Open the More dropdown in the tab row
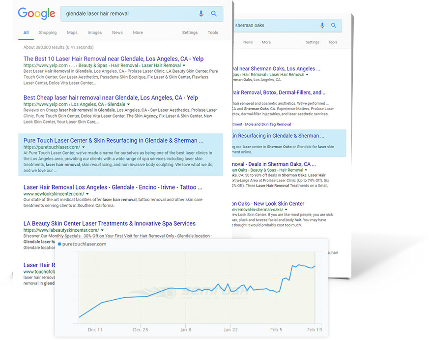429x340 pixels. pos(138,32)
